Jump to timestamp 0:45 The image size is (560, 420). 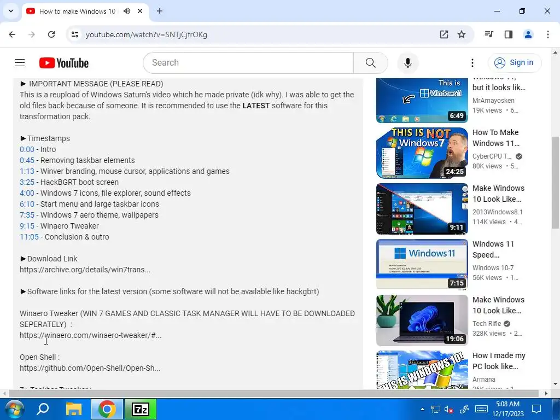pyautogui.click(x=27, y=160)
